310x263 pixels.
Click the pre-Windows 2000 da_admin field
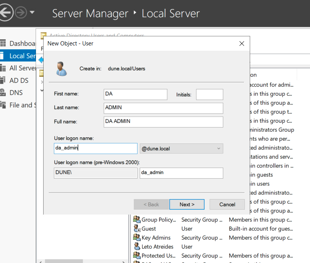pyautogui.click(x=181, y=173)
